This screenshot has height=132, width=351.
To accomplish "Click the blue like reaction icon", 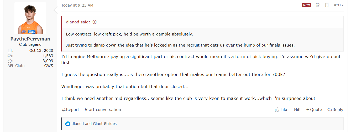I will (68, 124).
